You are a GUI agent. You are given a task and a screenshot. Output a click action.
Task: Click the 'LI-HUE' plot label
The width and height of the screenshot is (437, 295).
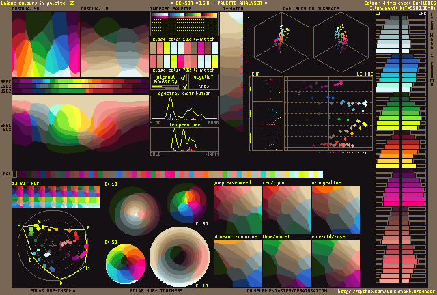(x=365, y=74)
